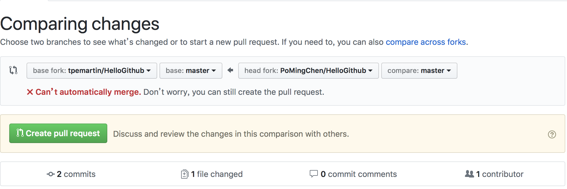
Task: Click the red X merge conflict icon
Action: point(30,92)
